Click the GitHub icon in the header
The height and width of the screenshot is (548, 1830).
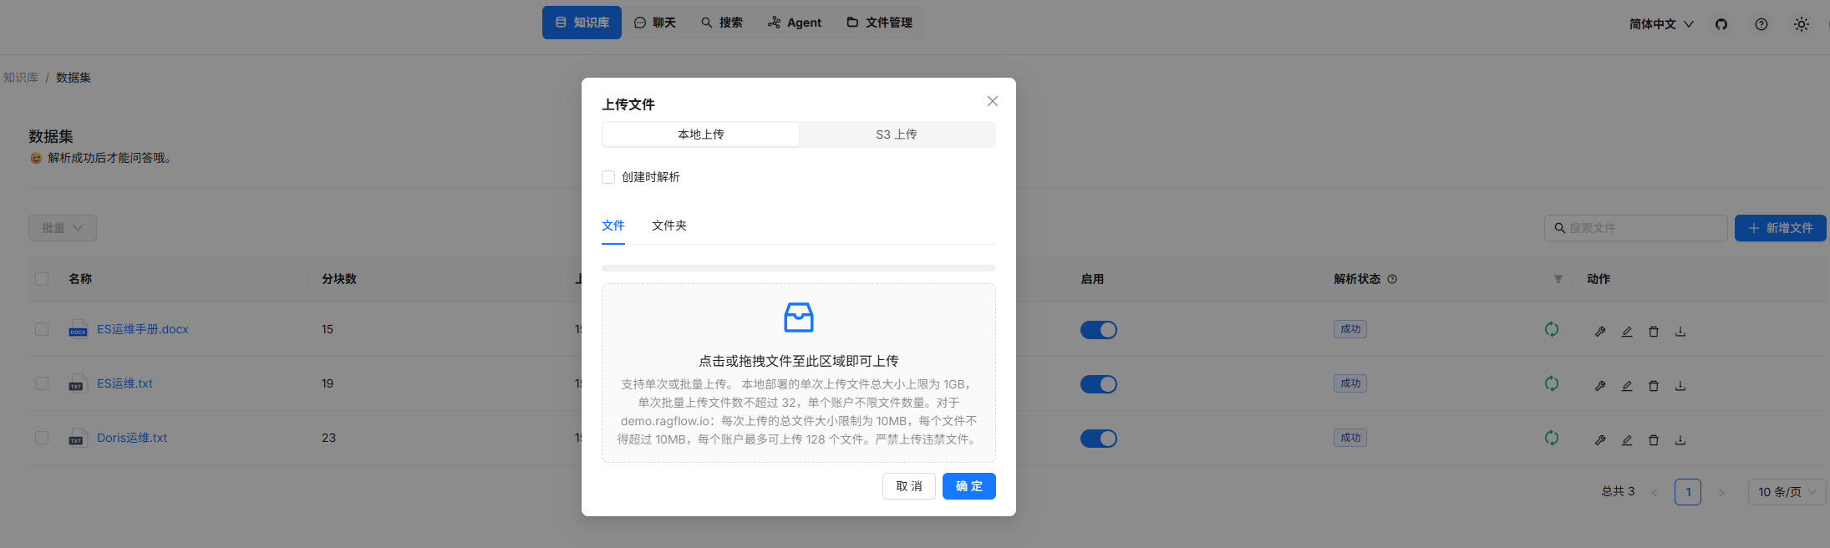(1721, 24)
